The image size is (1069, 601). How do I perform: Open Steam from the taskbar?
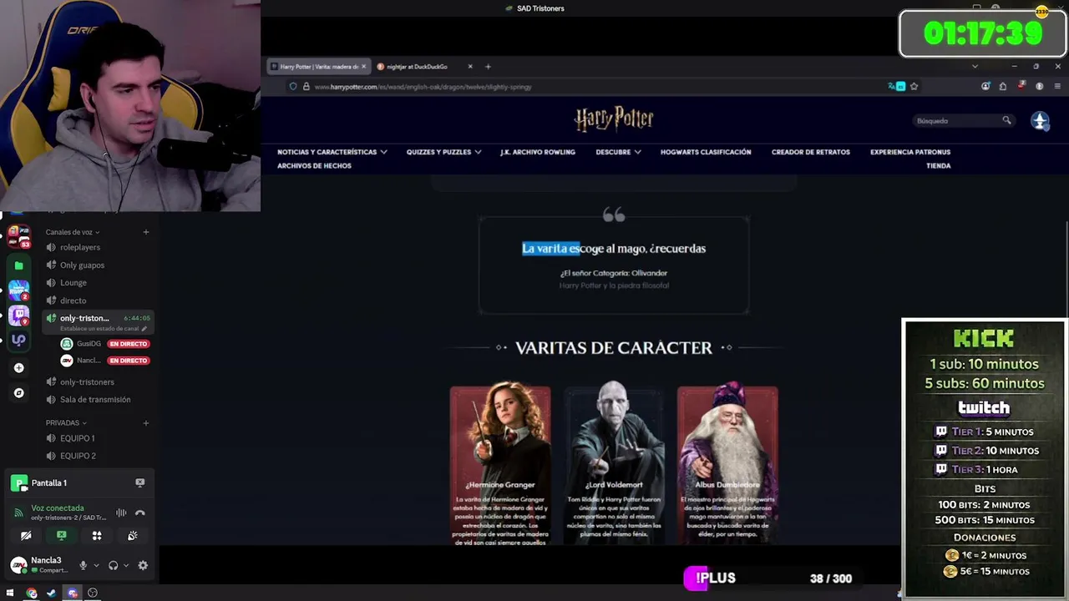pos(51,593)
